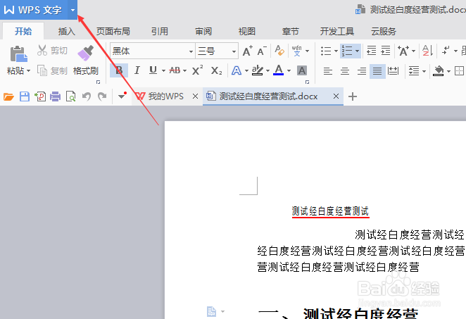
Task: Click the undo arrow icon
Action: (x=87, y=96)
